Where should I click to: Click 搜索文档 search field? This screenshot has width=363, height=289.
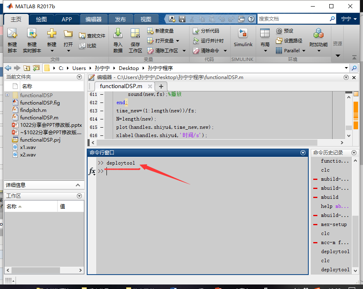pyautogui.click(x=293, y=19)
